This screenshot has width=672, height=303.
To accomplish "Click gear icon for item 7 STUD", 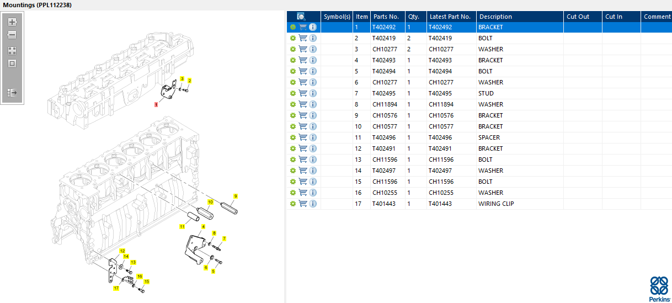I will [293, 93].
